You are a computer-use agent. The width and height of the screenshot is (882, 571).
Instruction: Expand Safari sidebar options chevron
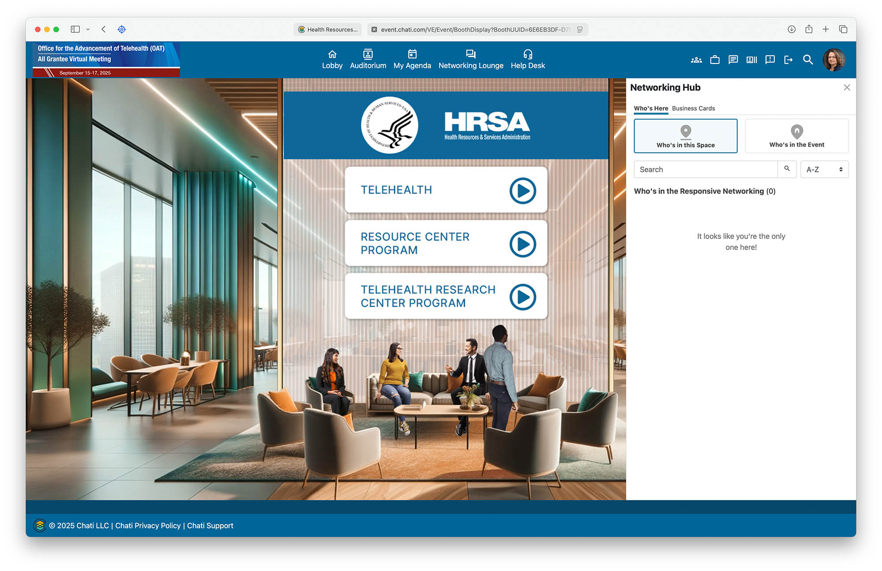88,30
